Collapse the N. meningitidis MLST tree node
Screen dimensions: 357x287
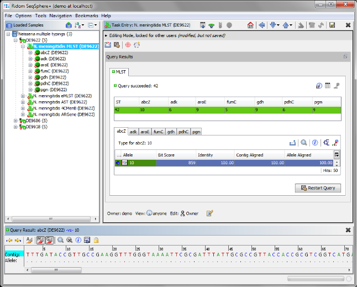(23, 46)
